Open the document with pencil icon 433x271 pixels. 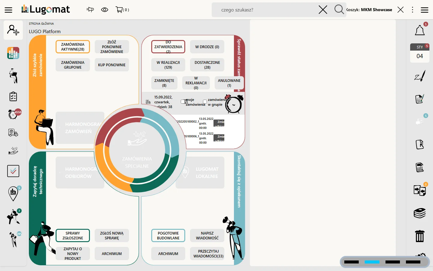[x=420, y=99]
